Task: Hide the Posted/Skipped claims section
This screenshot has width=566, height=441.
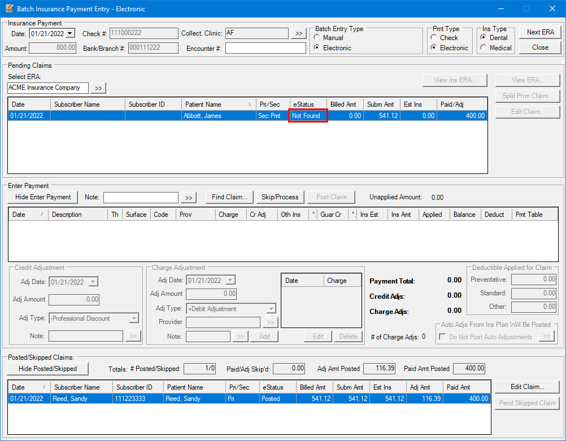Action: (x=48, y=369)
